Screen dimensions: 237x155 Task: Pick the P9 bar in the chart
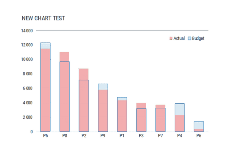pyautogui.click(x=103, y=109)
